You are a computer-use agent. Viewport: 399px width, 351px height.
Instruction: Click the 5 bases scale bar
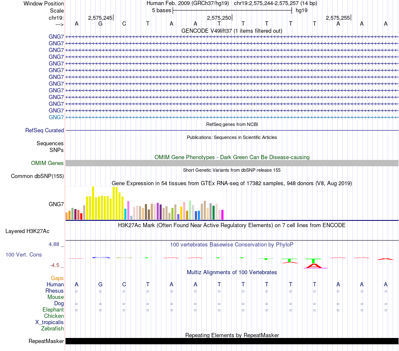(x=232, y=10)
